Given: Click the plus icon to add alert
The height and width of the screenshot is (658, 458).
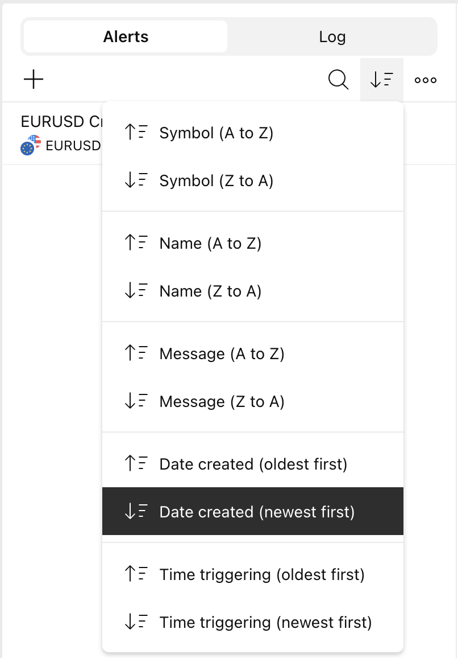Looking at the screenshot, I should (34, 80).
